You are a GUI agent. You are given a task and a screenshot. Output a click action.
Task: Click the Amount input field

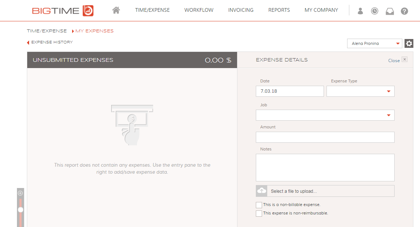pos(325,137)
